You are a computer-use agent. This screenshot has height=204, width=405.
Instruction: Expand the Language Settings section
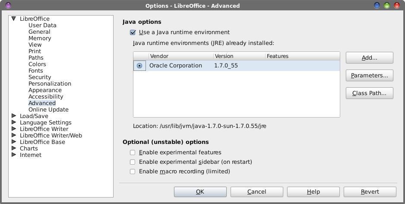pos(14,122)
